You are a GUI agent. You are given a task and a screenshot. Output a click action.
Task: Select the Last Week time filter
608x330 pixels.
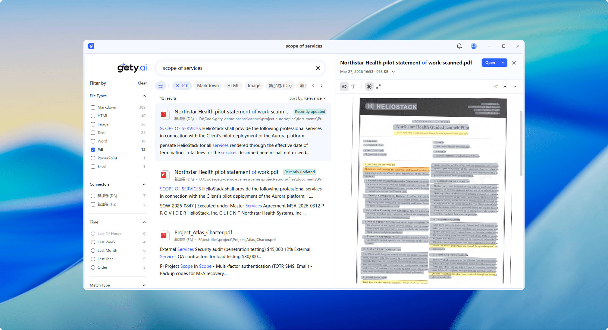click(x=93, y=242)
